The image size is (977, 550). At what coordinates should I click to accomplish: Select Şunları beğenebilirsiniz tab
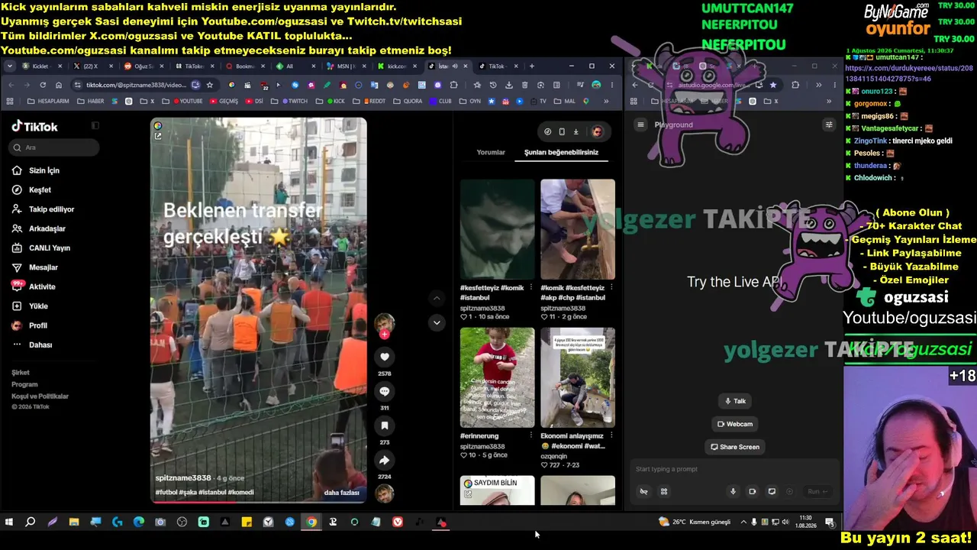coord(561,152)
